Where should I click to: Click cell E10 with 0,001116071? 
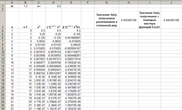tap(71, 52)
